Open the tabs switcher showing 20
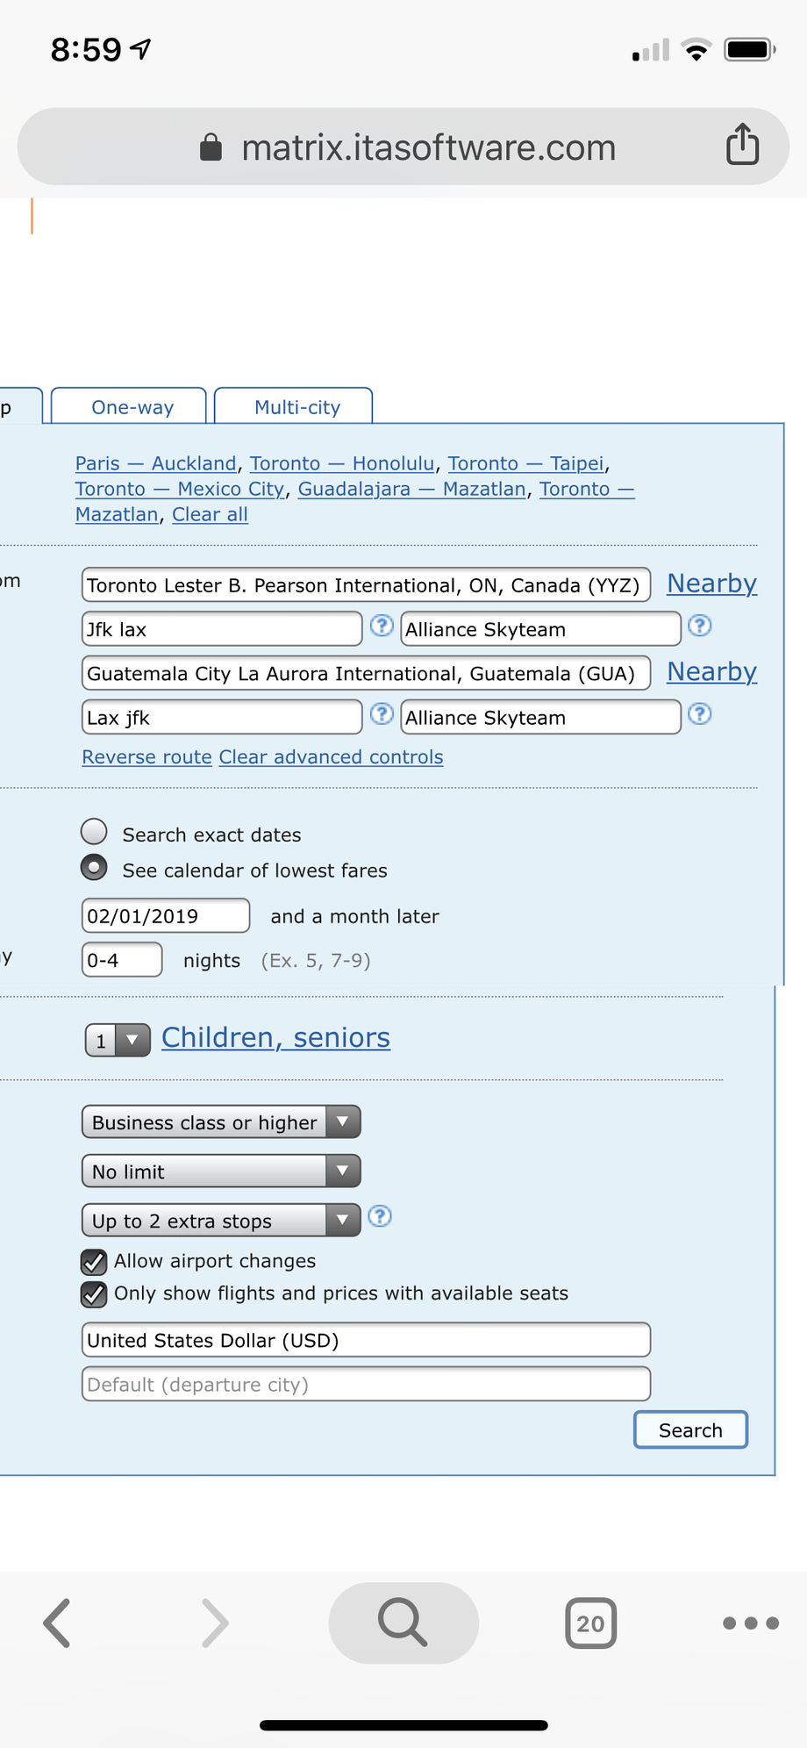 [x=590, y=1623]
